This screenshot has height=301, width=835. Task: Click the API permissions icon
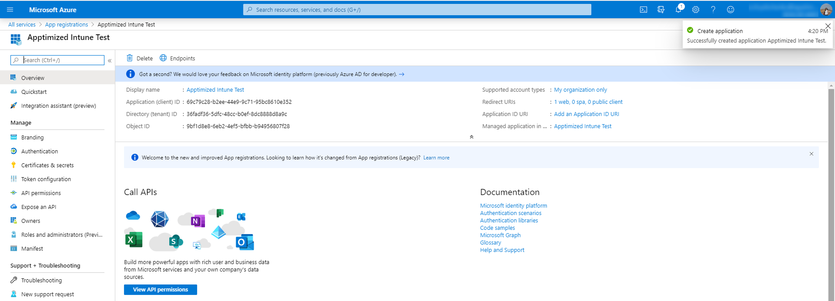[13, 192]
